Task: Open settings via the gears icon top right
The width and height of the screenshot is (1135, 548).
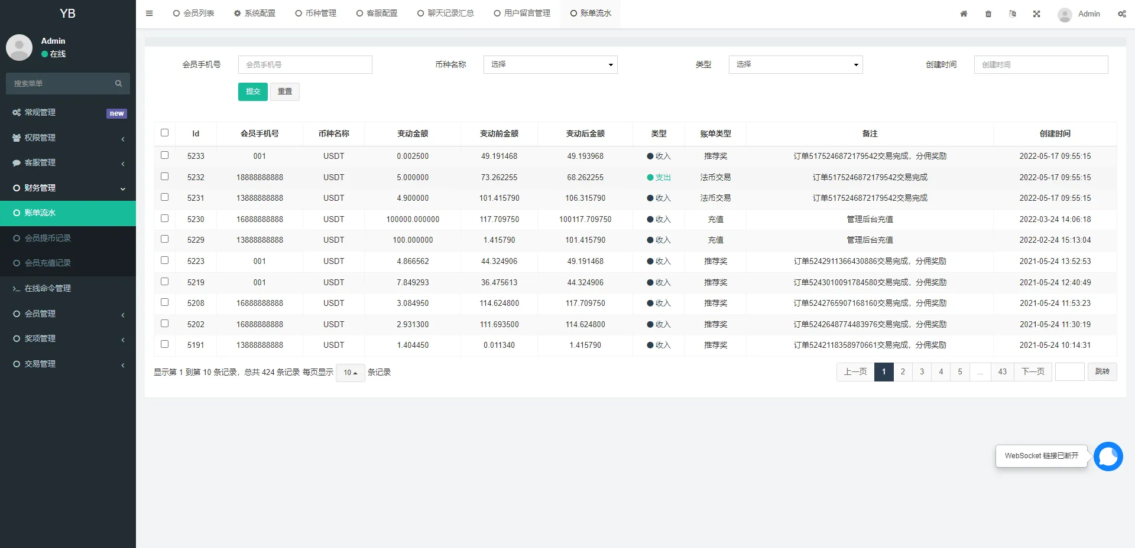Action: click(1121, 14)
